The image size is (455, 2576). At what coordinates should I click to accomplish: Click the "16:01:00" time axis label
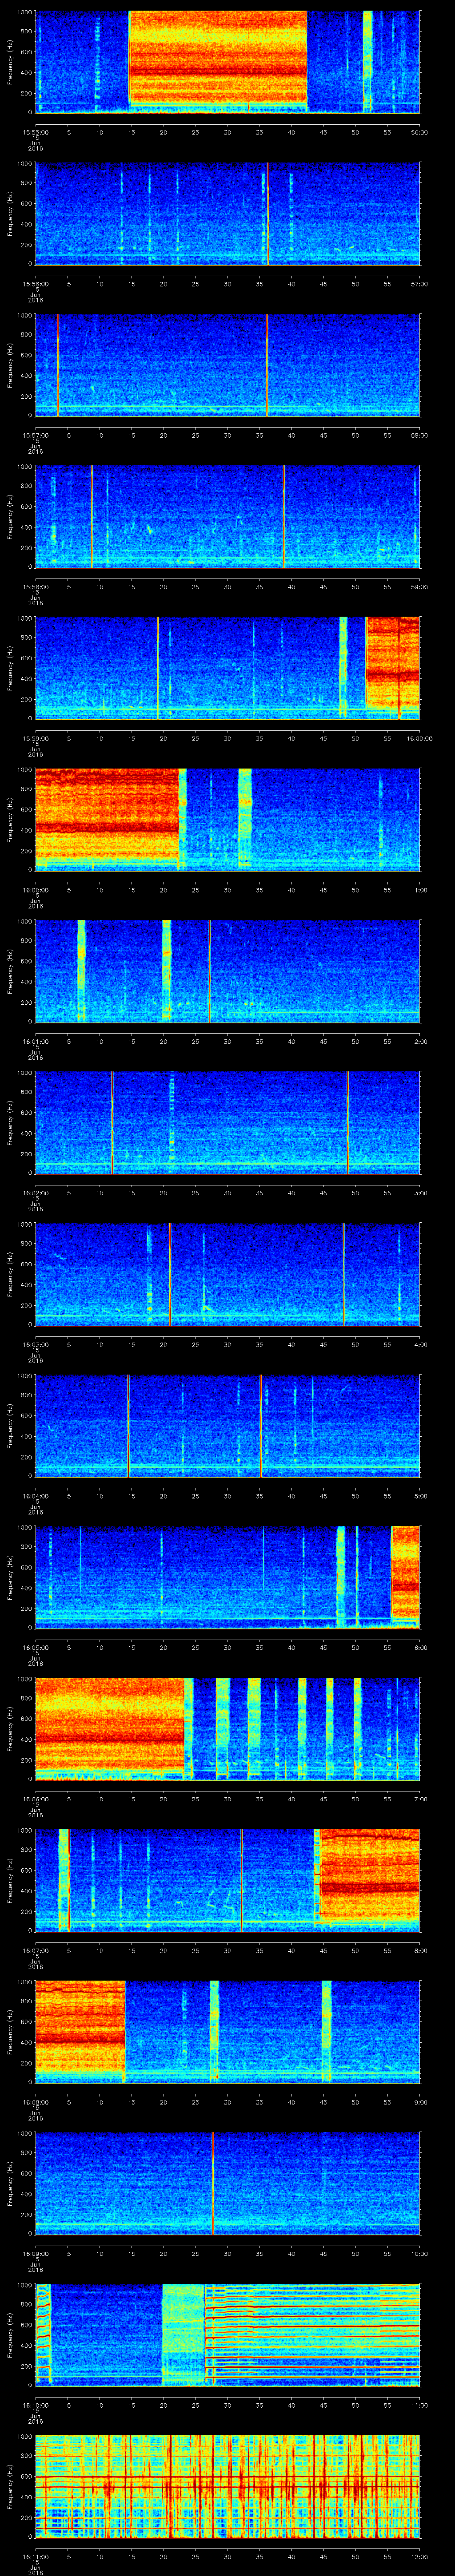[35, 1041]
